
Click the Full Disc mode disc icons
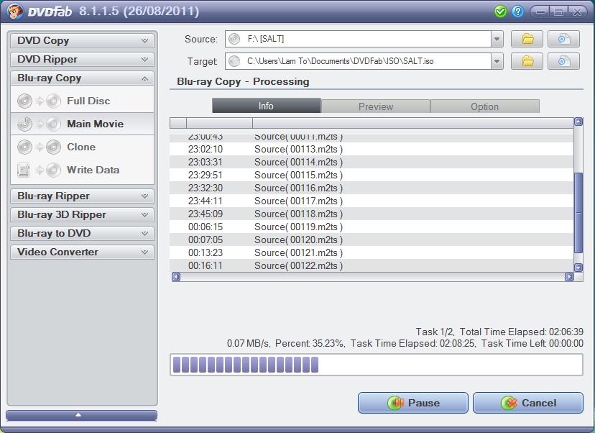39,101
